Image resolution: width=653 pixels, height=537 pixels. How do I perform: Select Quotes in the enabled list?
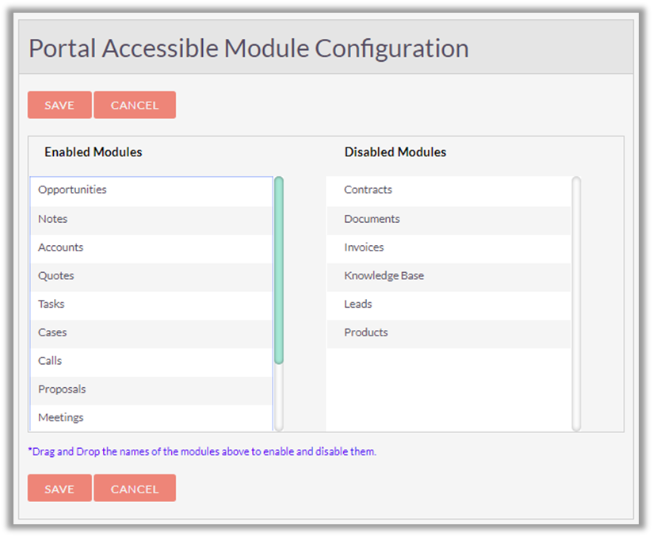click(x=56, y=276)
